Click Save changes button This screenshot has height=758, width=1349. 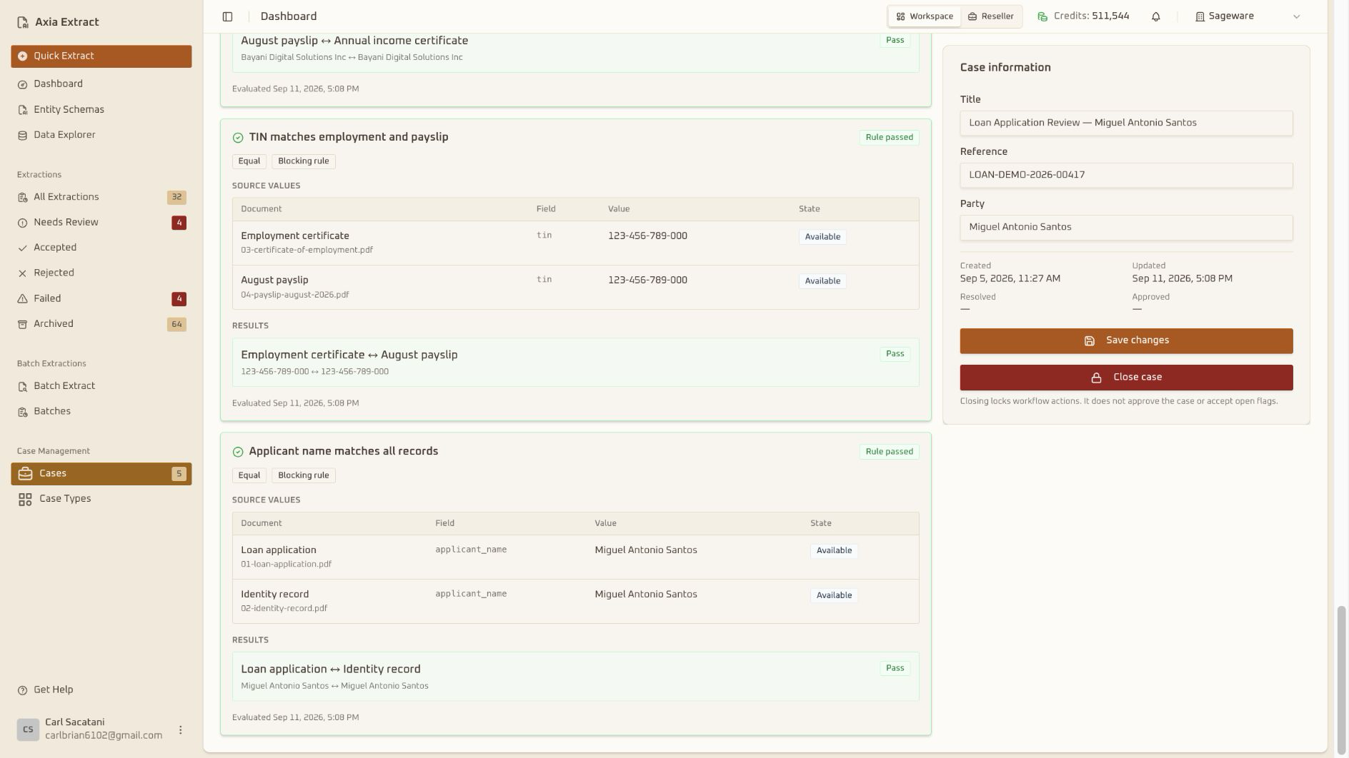1126,341
